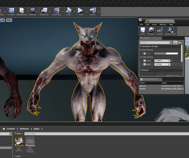The width and height of the screenshot is (189, 158).
Task: Click the folder icon before Content breadcrumb
Action: (4, 129)
